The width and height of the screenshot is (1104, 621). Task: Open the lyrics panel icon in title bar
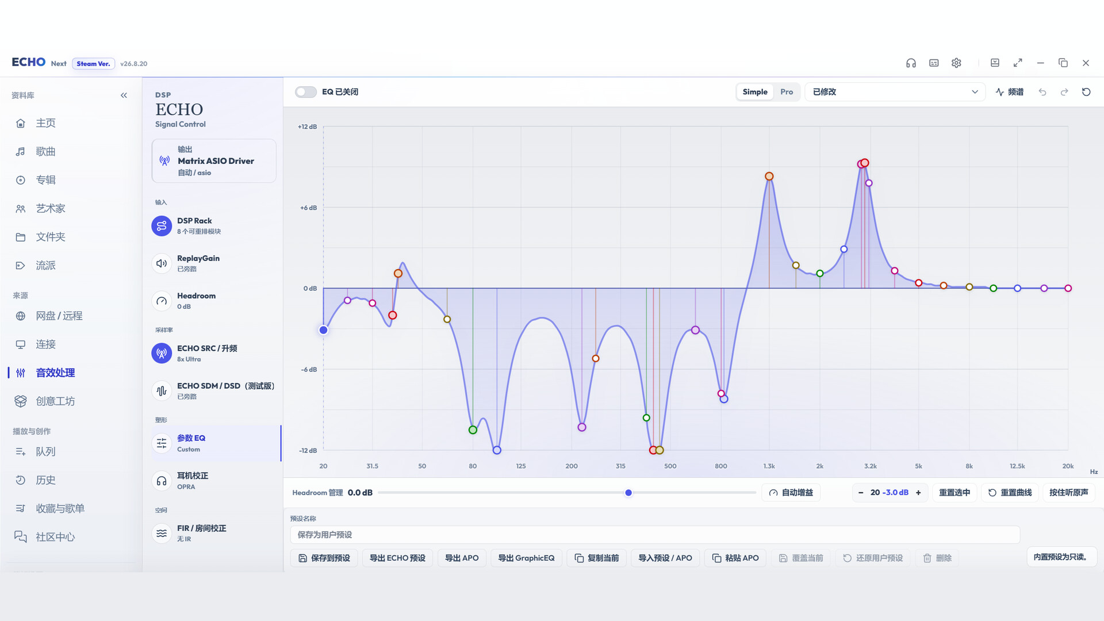934,63
